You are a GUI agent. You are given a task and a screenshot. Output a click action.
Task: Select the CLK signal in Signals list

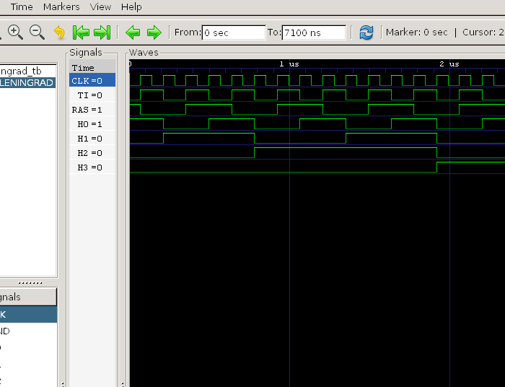[92, 81]
